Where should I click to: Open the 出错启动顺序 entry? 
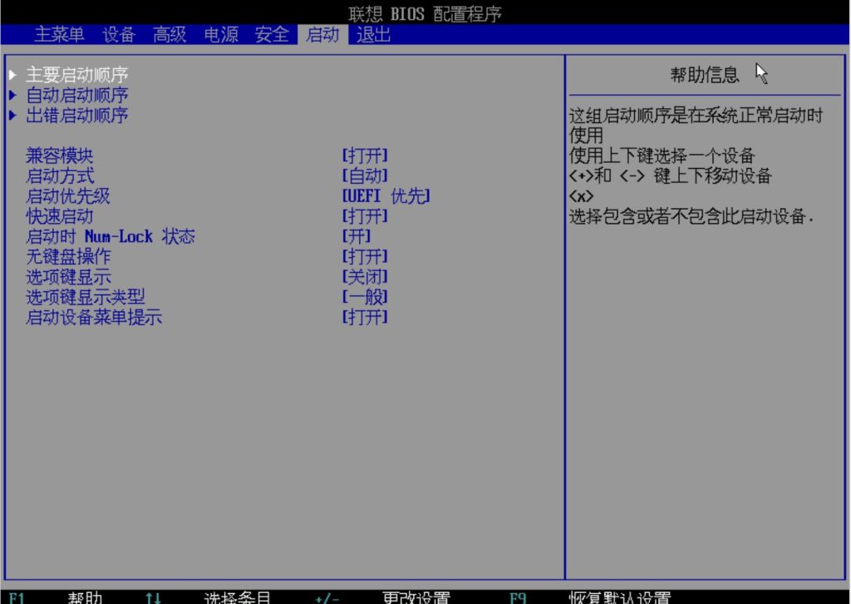point(77,115)
